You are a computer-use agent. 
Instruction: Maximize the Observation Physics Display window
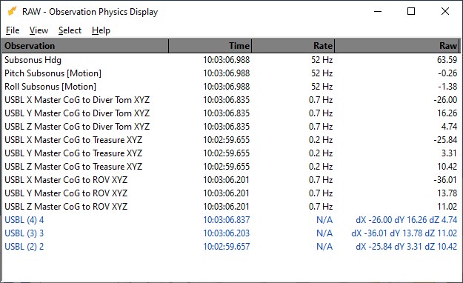(411, 11)
